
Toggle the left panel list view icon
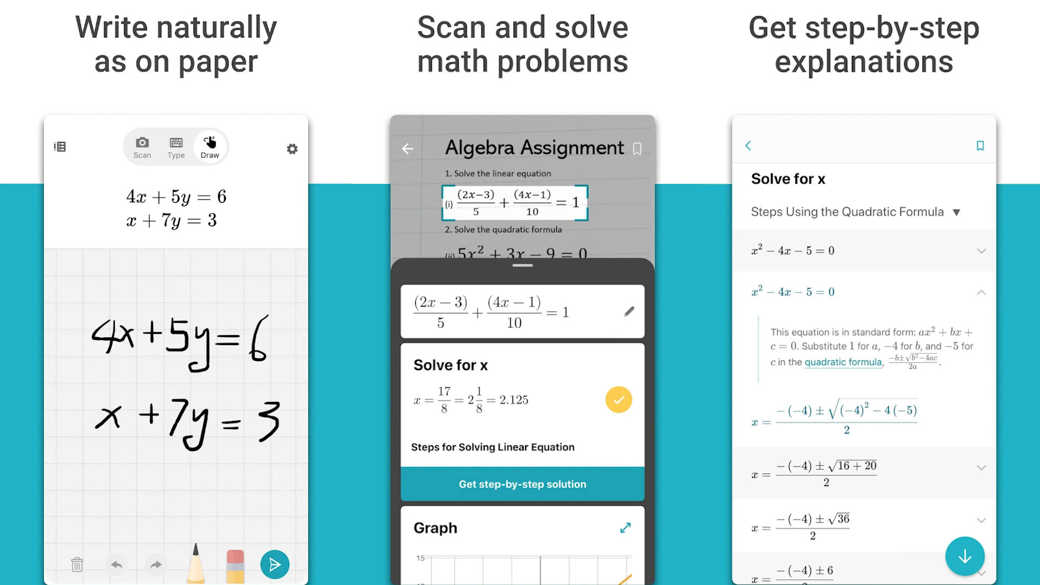pos(60,145)
